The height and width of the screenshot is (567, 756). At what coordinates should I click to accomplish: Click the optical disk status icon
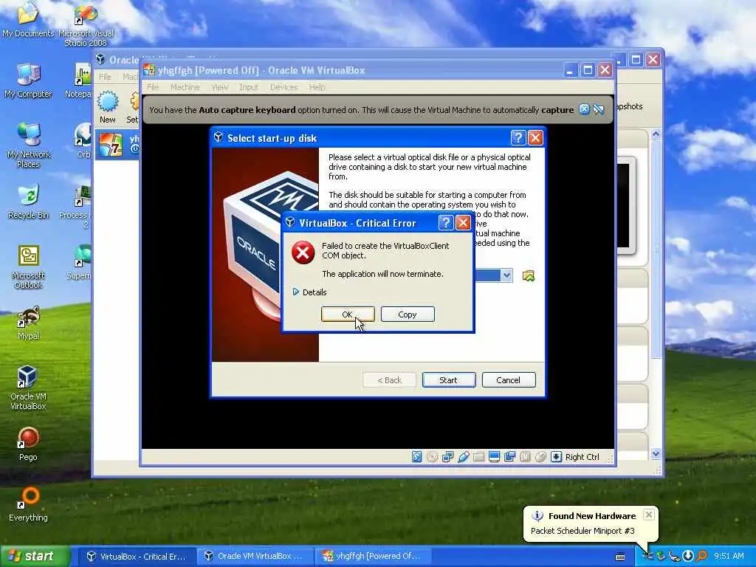pos(432,456)
